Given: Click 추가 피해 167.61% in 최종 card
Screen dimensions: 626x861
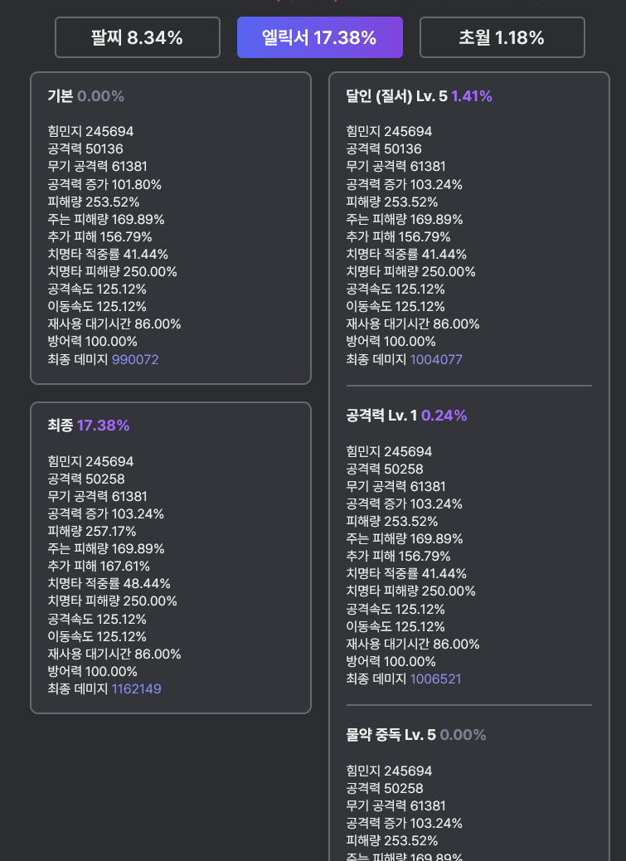Looking at the screenshot, I should (99, 567).
